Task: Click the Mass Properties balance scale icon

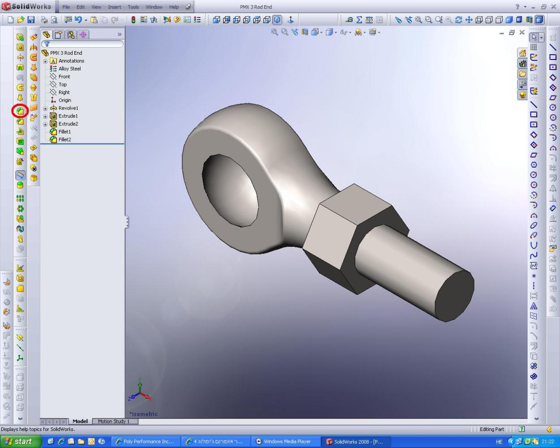Action: (369, 20)
